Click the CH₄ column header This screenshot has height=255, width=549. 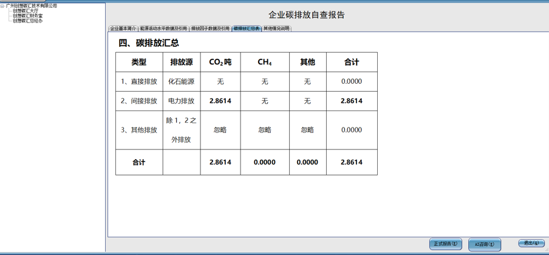(x=264, y=62)
